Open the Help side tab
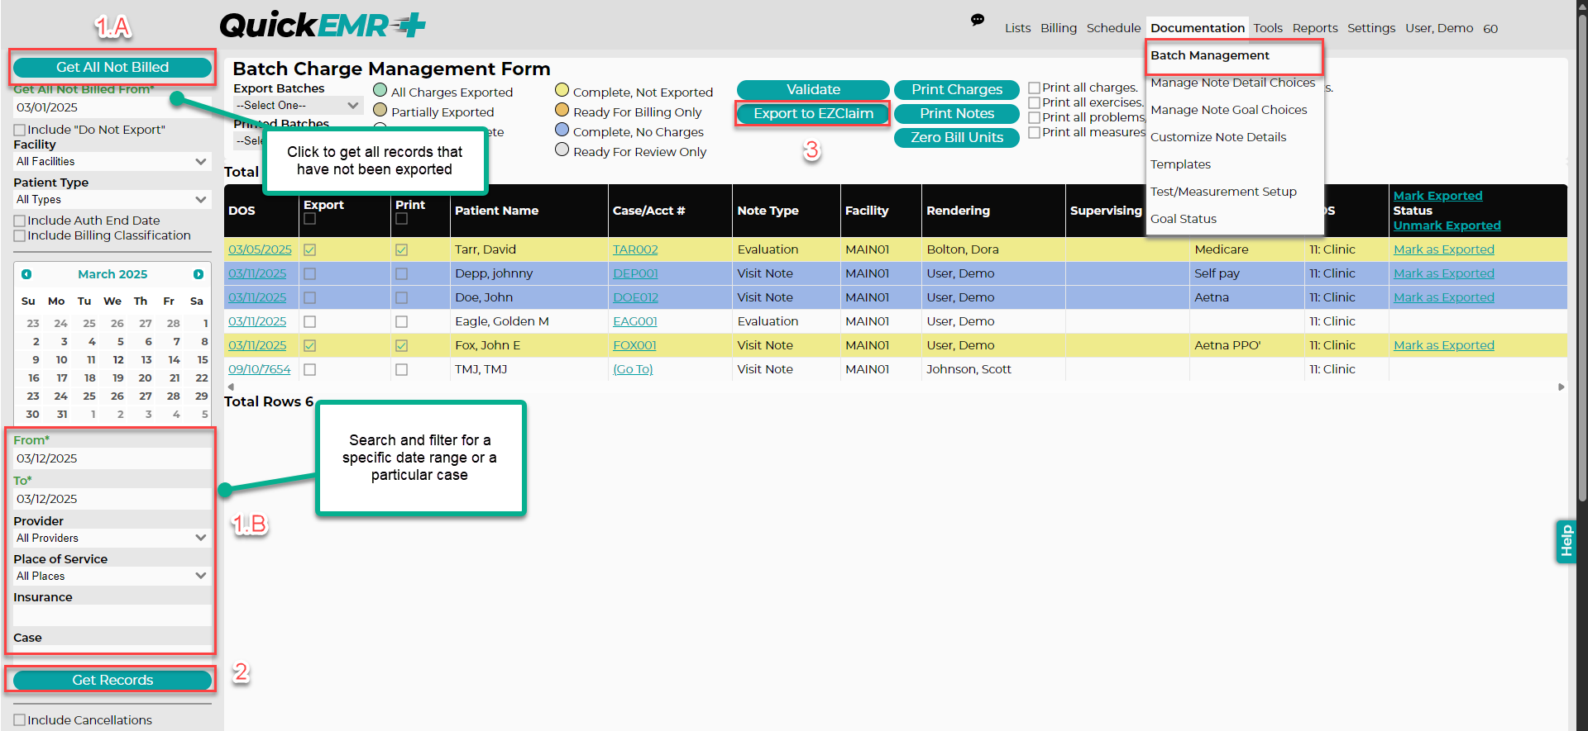1588x731 pixels. click(1566, 541)
